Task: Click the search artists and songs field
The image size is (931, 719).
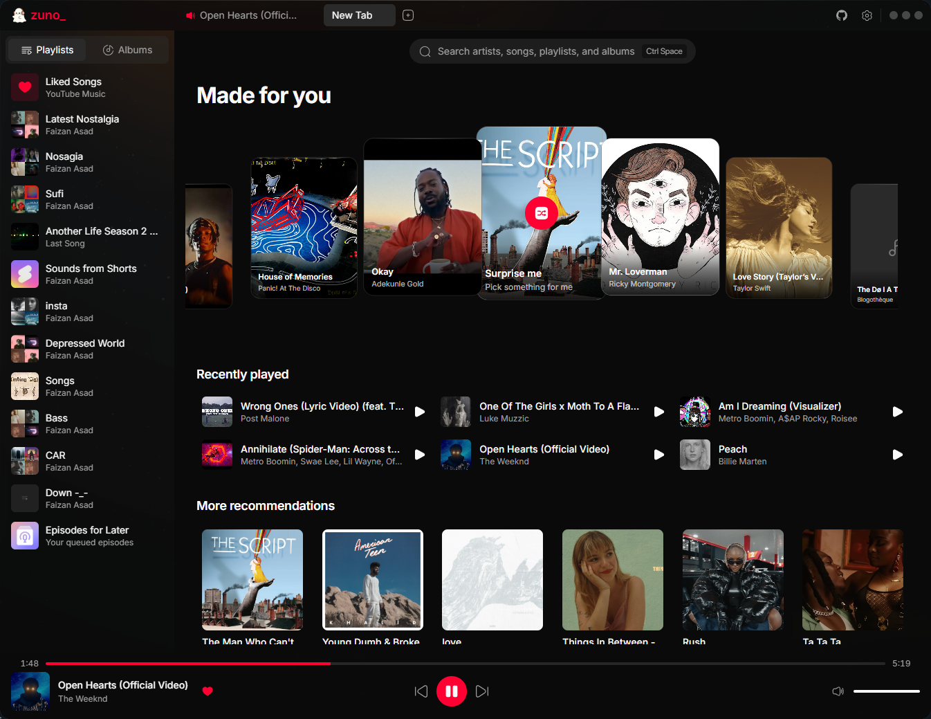Action: coord(553,51)
